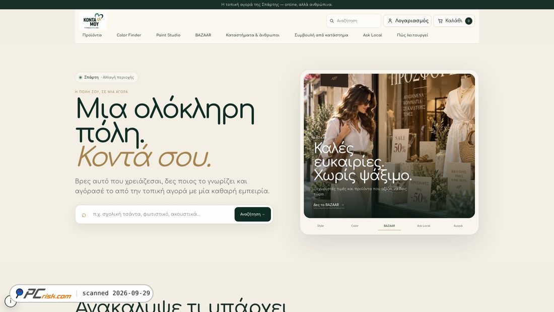Click the green location dot beside Σπάρτη
Image resolution: width=554 pixels, height=312 pixels.
[81, 78]
